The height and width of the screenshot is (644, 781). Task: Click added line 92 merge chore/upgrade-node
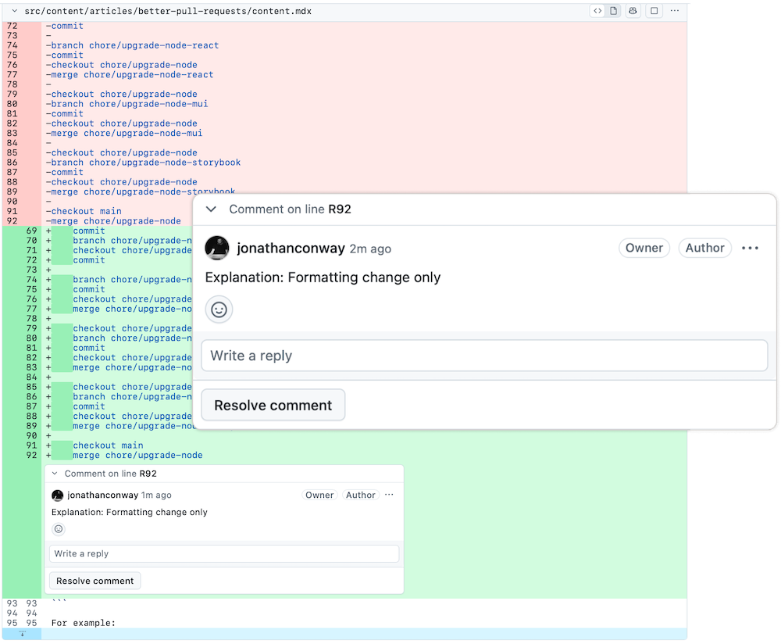tap(137, 455)
